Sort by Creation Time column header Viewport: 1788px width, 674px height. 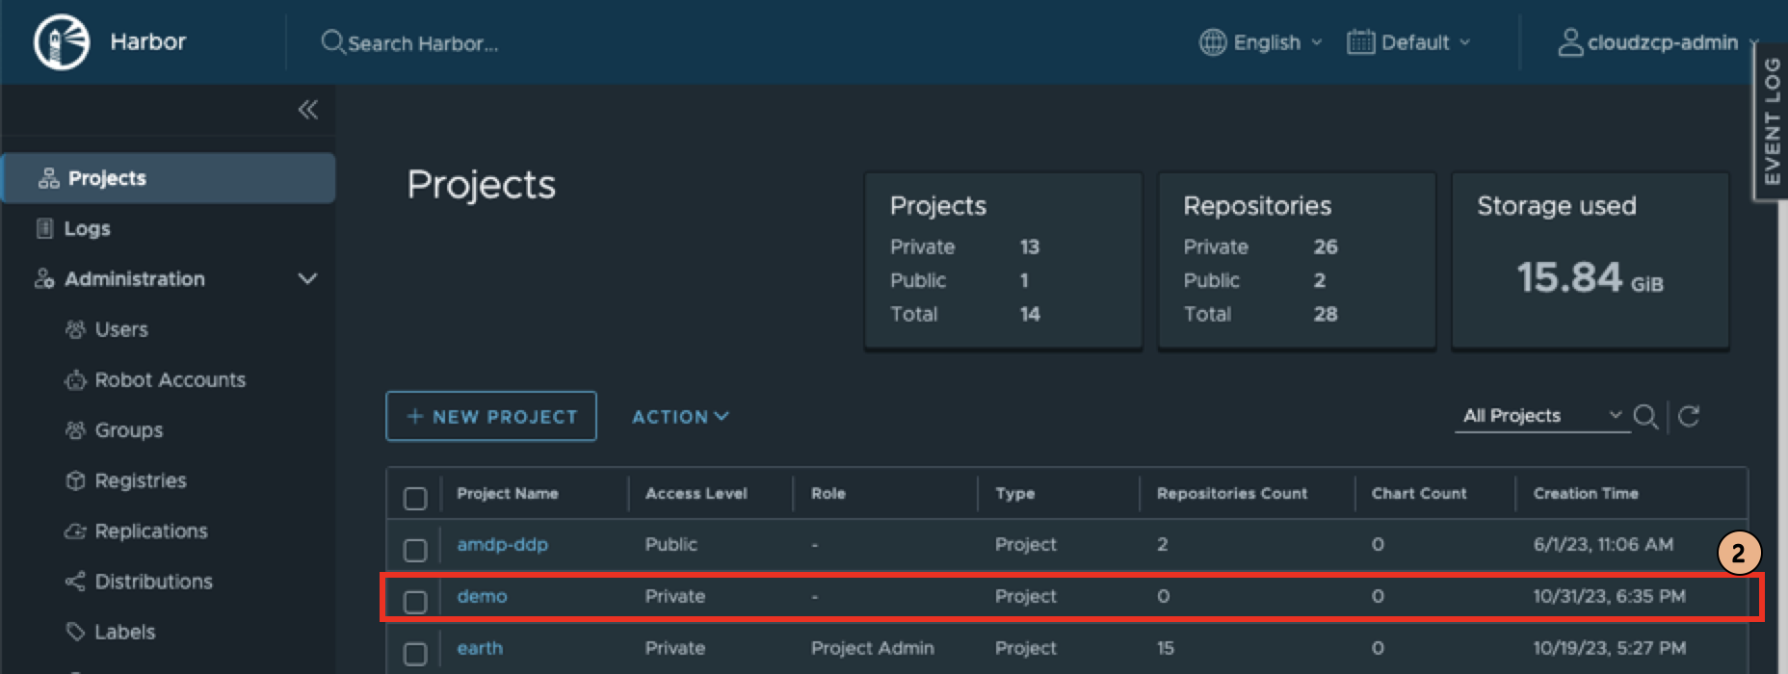1586,493
